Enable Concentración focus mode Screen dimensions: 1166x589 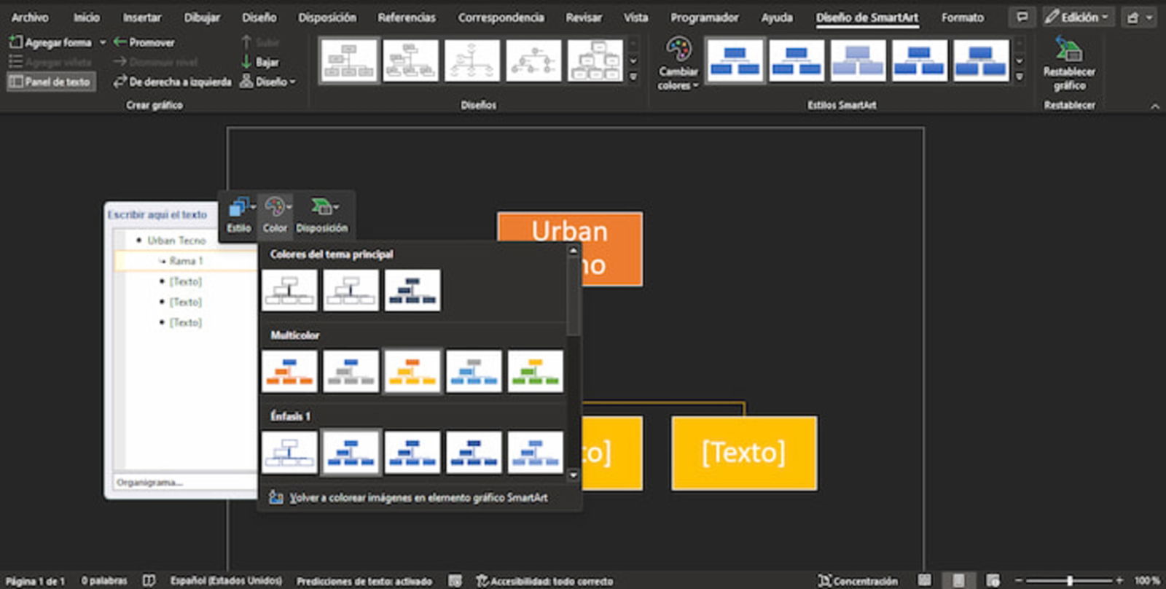click(858, 581)
